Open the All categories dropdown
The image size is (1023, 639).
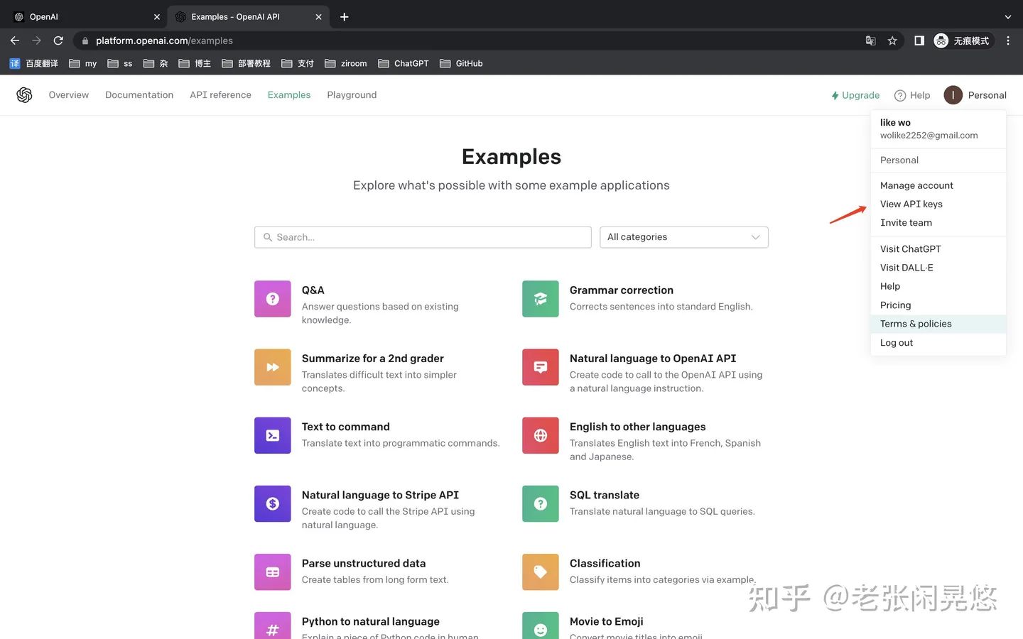(x=683, y=236)
